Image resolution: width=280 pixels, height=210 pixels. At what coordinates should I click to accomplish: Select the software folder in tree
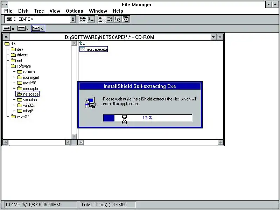coord(21,66)
